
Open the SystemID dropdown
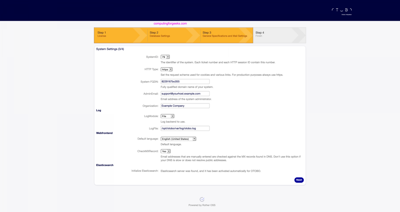pyautogui.click(x=165, y=57)
